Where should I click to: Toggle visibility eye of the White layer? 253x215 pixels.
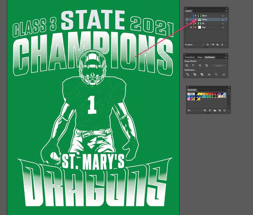pyautogui.click(x=187, y=20)
